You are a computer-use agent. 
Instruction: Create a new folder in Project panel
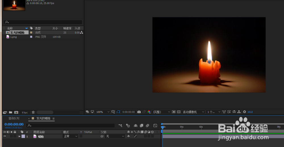coord(11,112)
